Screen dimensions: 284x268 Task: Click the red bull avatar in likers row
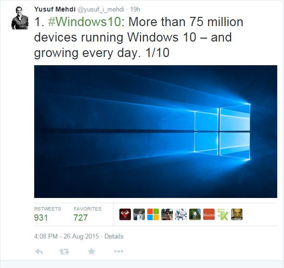pyautogui.click(x=125, y=214)
